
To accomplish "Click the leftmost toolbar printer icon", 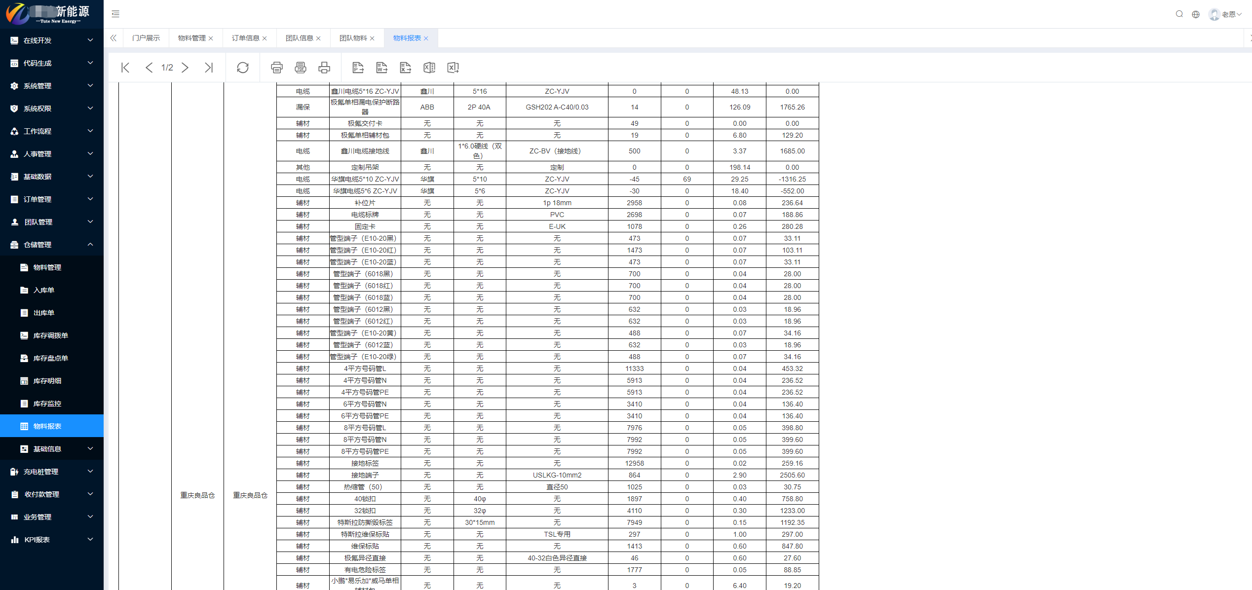I will [x=277, y=68].
